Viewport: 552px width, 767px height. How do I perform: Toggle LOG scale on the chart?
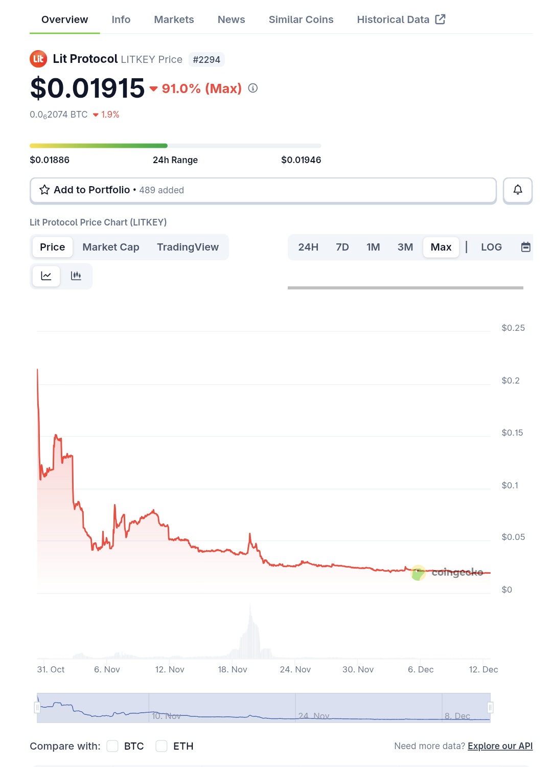(x=491, y=247)
